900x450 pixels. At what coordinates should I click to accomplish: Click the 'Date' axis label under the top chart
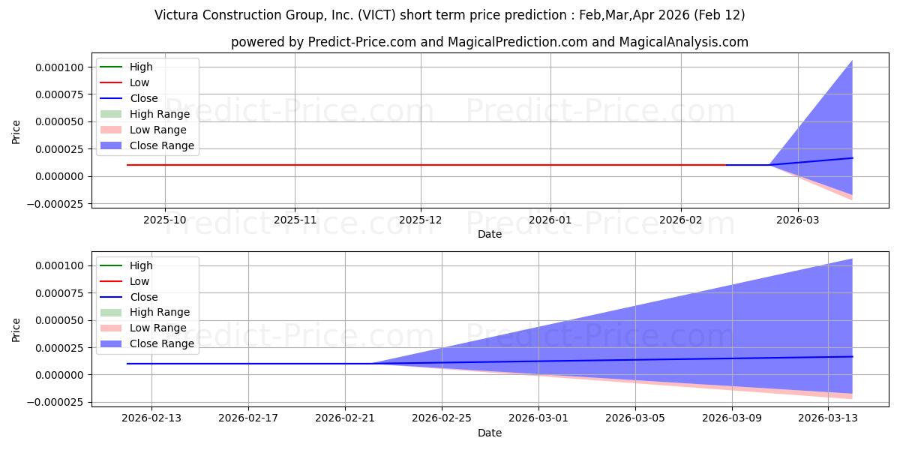click(490, 234)
